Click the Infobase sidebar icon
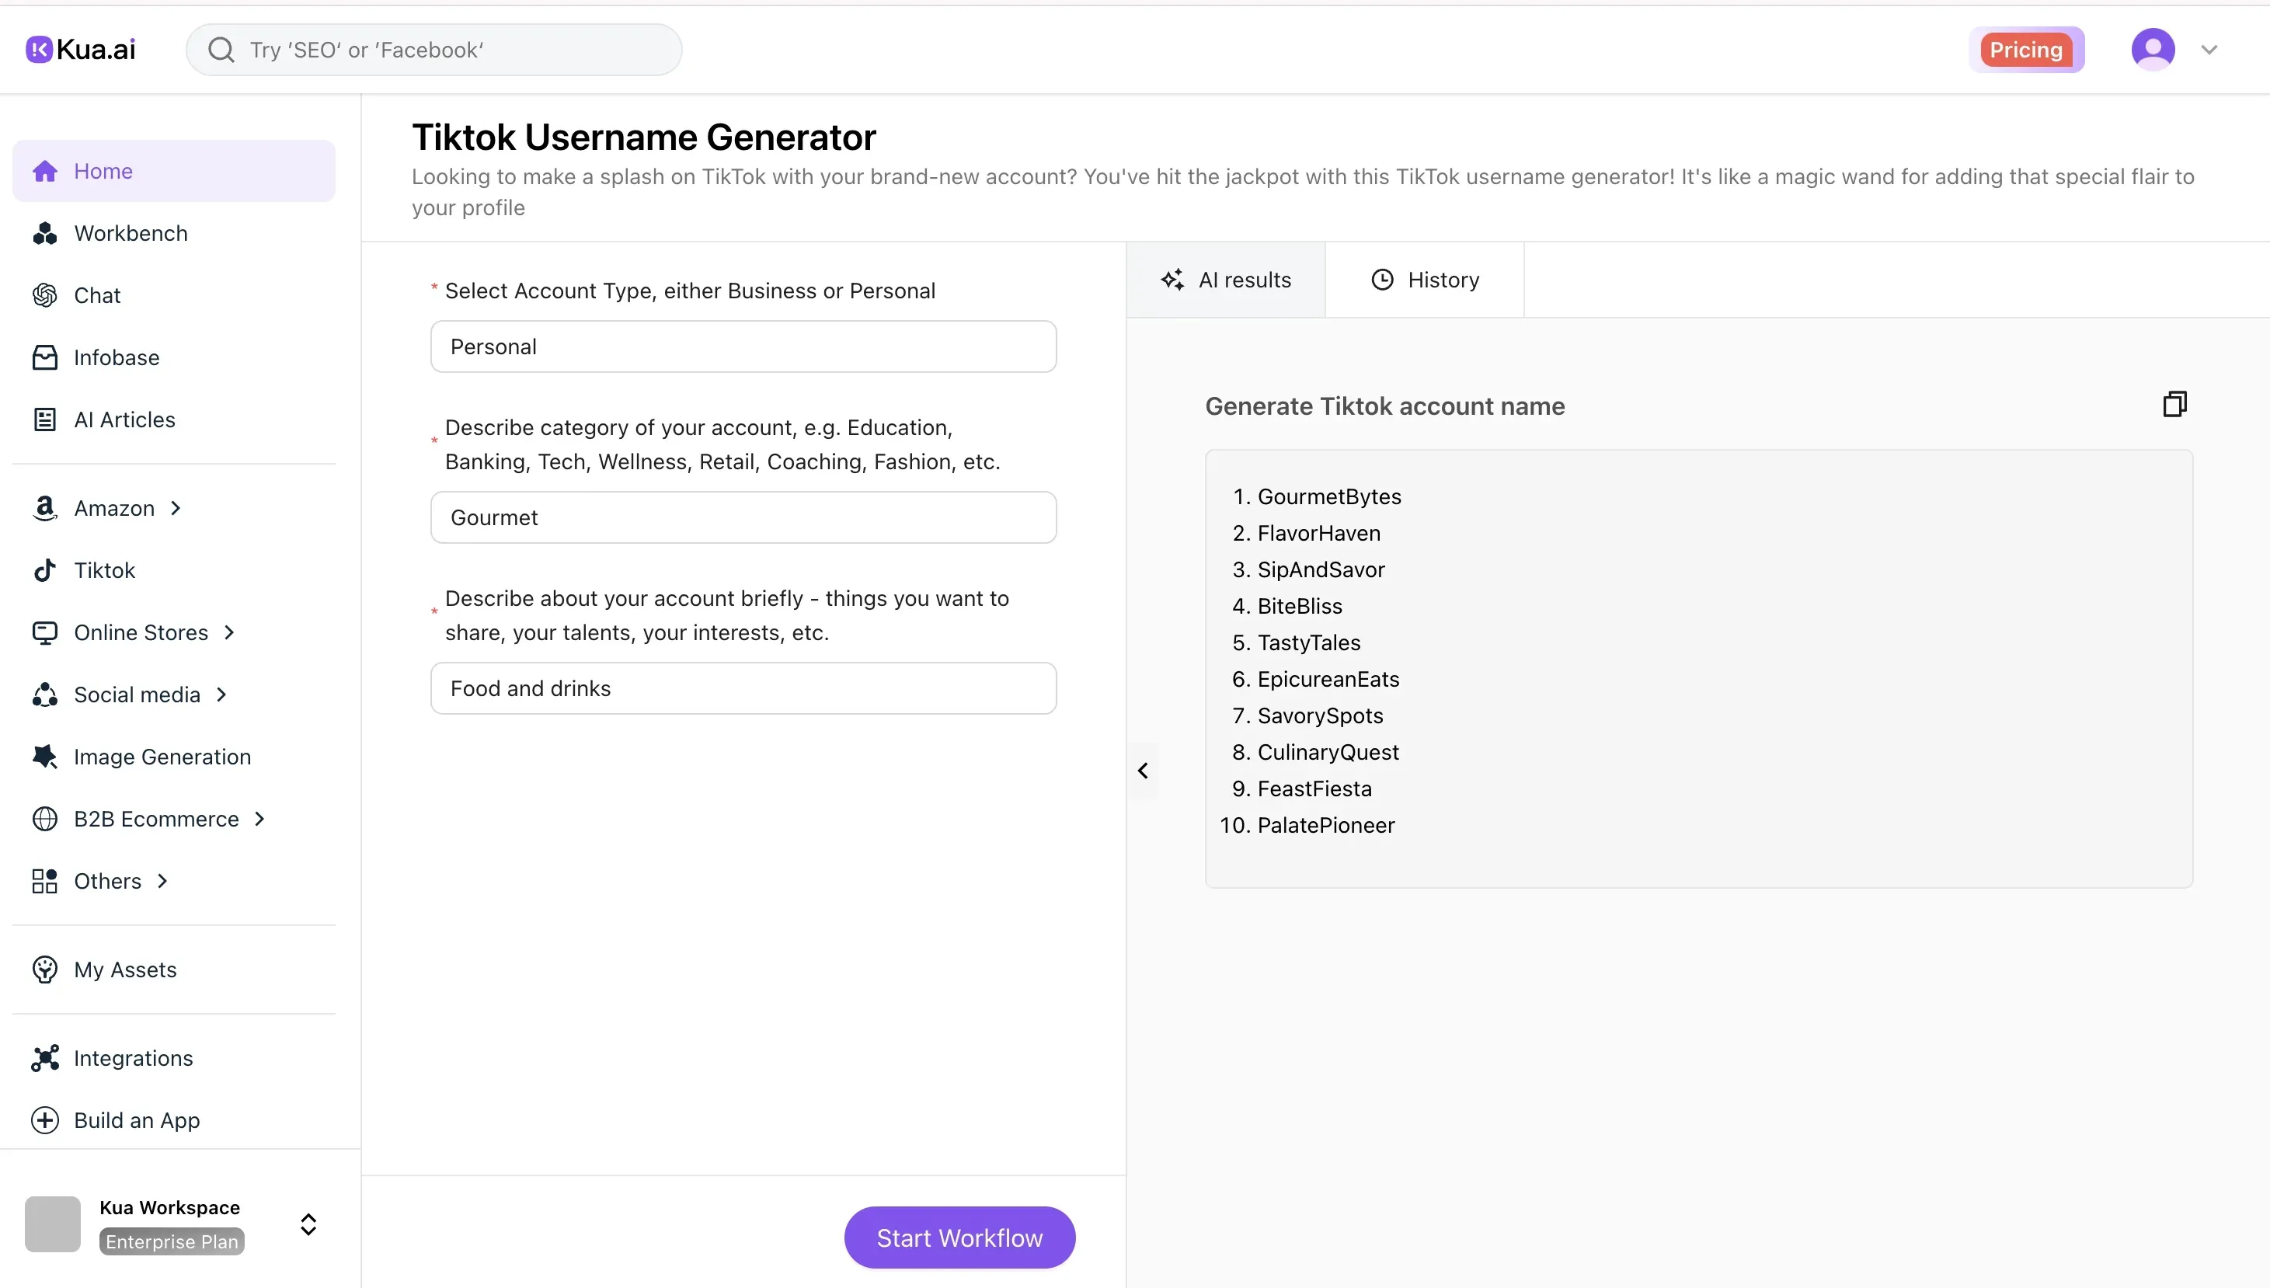Viewport: 2270px width, 1288px height. pos(45,357)
